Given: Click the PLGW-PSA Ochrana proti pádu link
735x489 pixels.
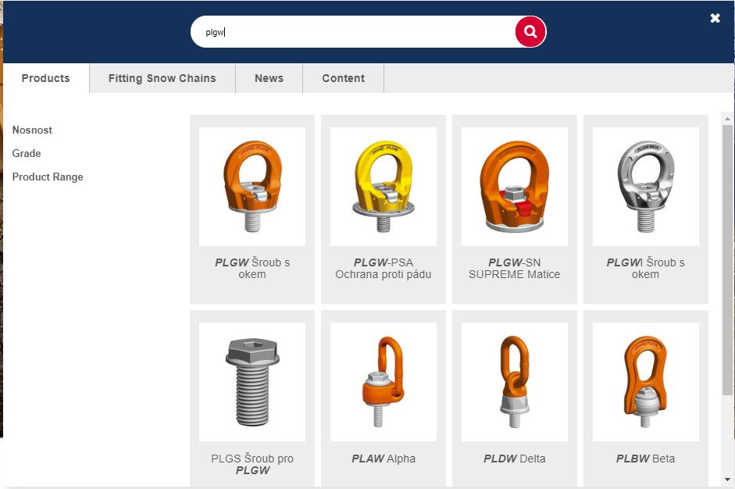Looking at the screenshot, I should coord(384,269).
